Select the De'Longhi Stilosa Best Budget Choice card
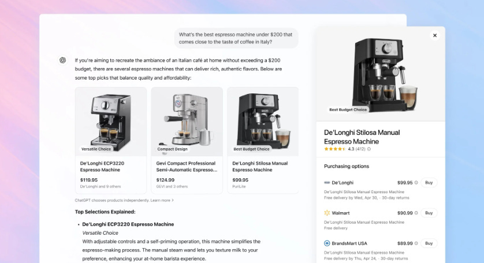 pos(263,140)
